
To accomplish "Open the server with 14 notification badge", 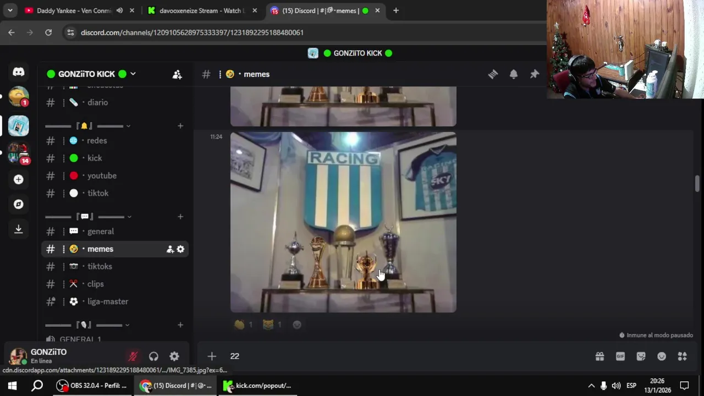I will point(18,153).
